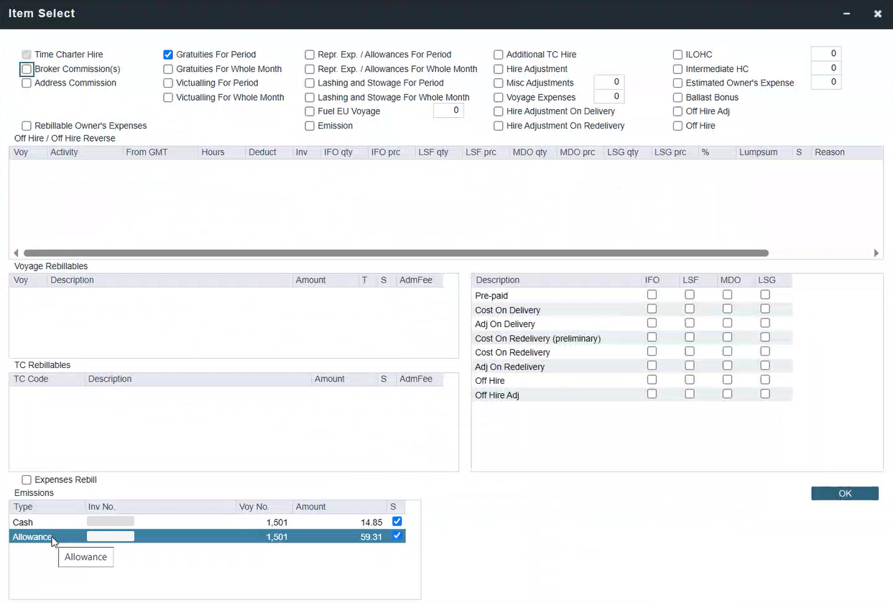Viewport: 893px width, 603px height.
Task: Uncheck Gratuities For Period checkbox
Action: point(168,55)
